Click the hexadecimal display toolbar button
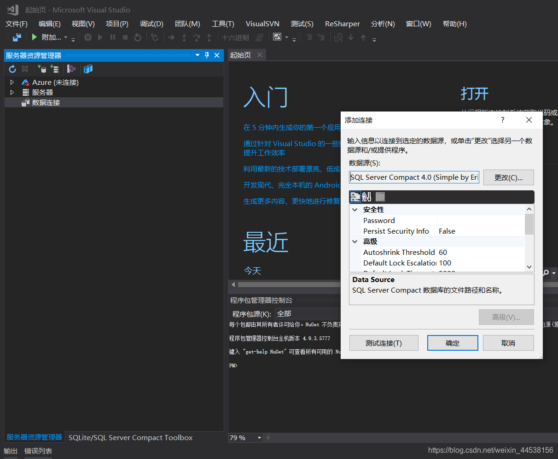Image resolution: width=558 pixels, height=459 pixels. click(235, 37)
